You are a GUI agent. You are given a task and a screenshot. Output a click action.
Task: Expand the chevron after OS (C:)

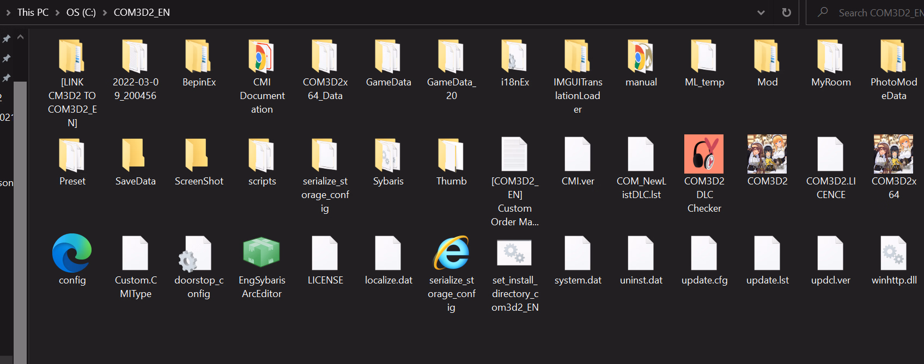click(105, 13)
